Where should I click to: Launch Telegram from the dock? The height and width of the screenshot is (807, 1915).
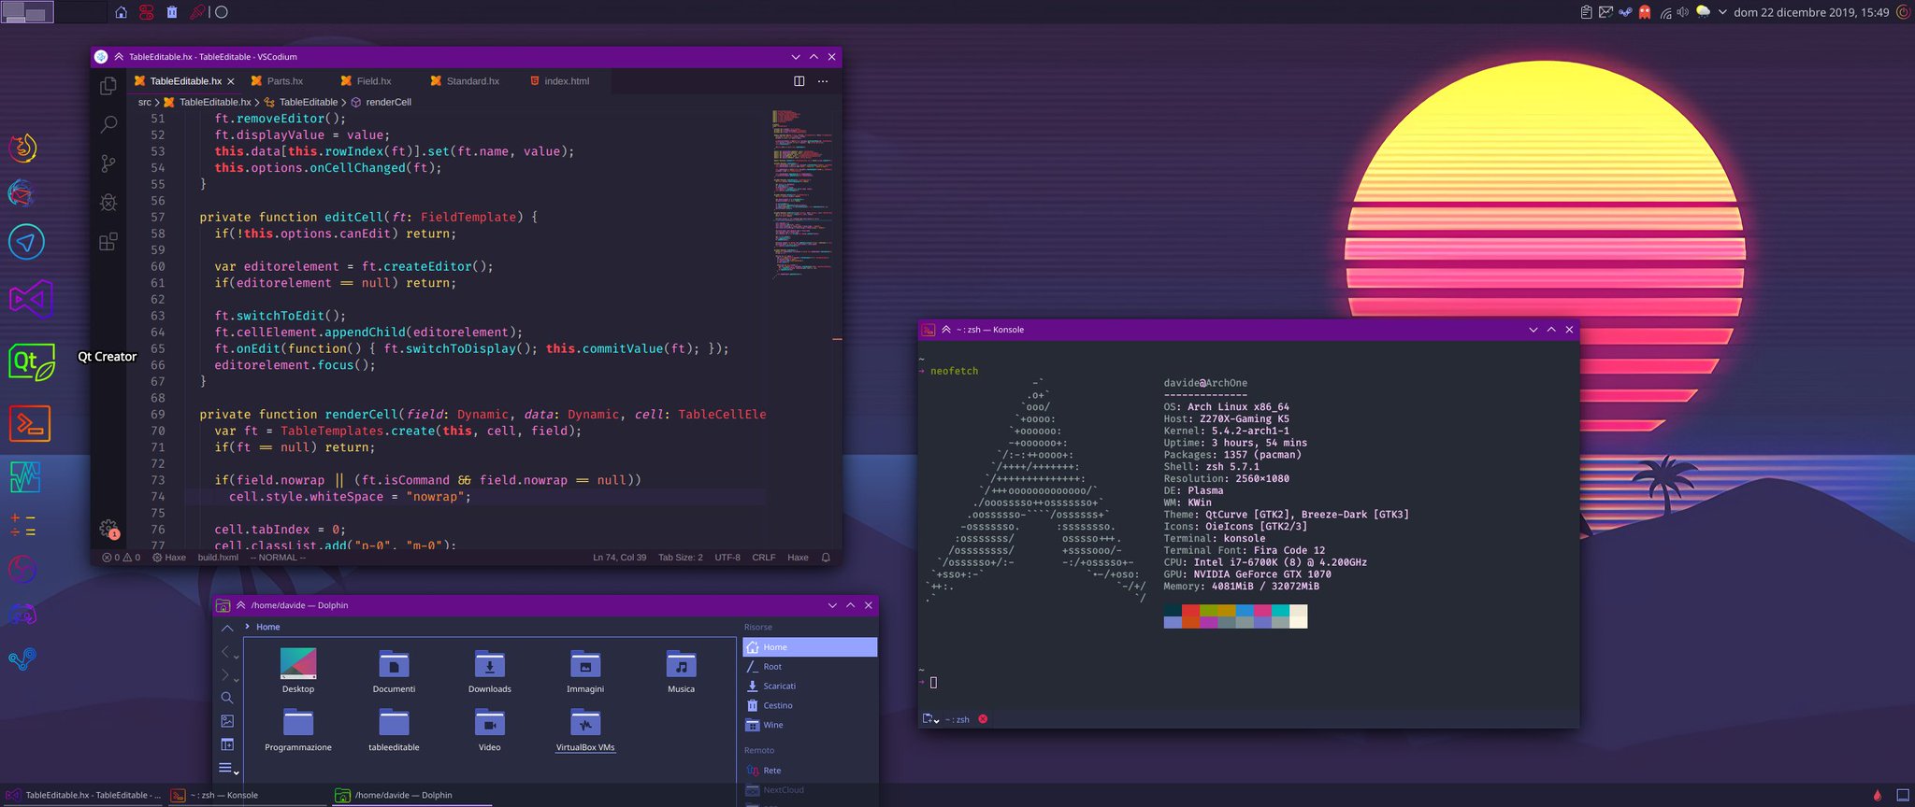click(x=26, y=243)
